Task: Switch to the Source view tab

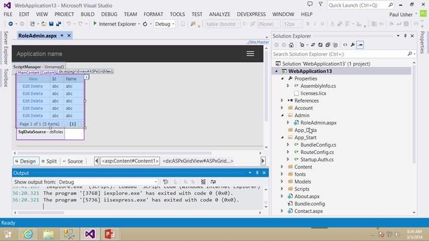Action: (73, 161)
